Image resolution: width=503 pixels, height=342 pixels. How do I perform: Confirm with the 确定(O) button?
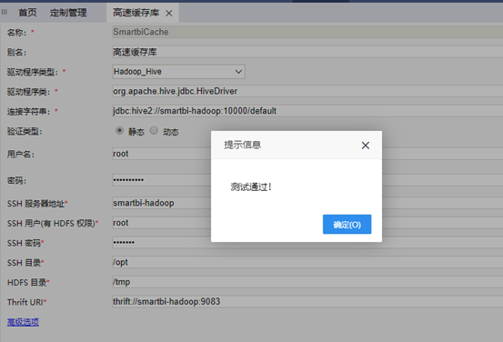(x=347, y=225)
